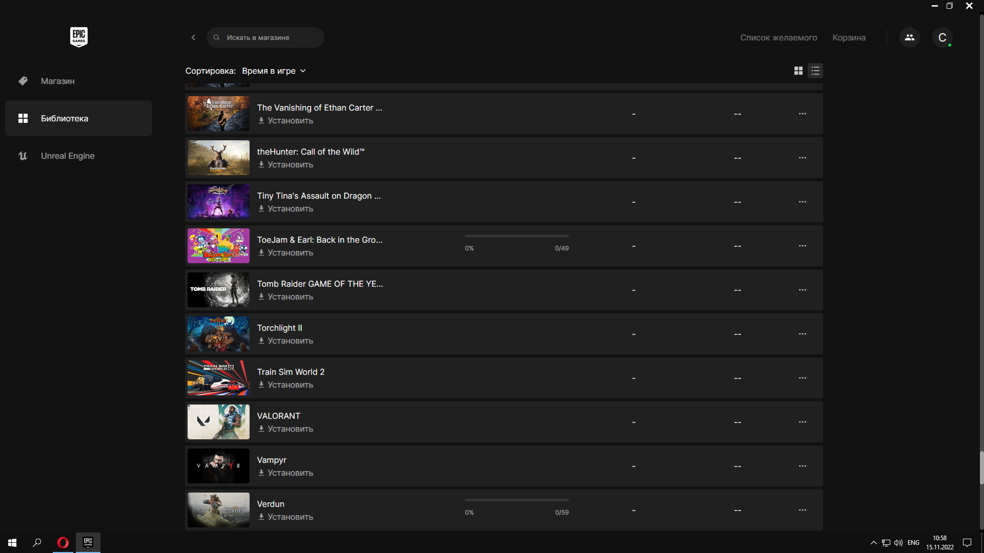Screen dimensions: 984x553
Task: Click Train Sim World 2 cover art
Action: tap(218, 378)
